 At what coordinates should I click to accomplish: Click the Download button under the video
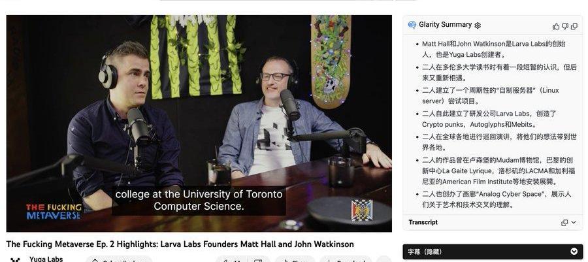point(346,260)
